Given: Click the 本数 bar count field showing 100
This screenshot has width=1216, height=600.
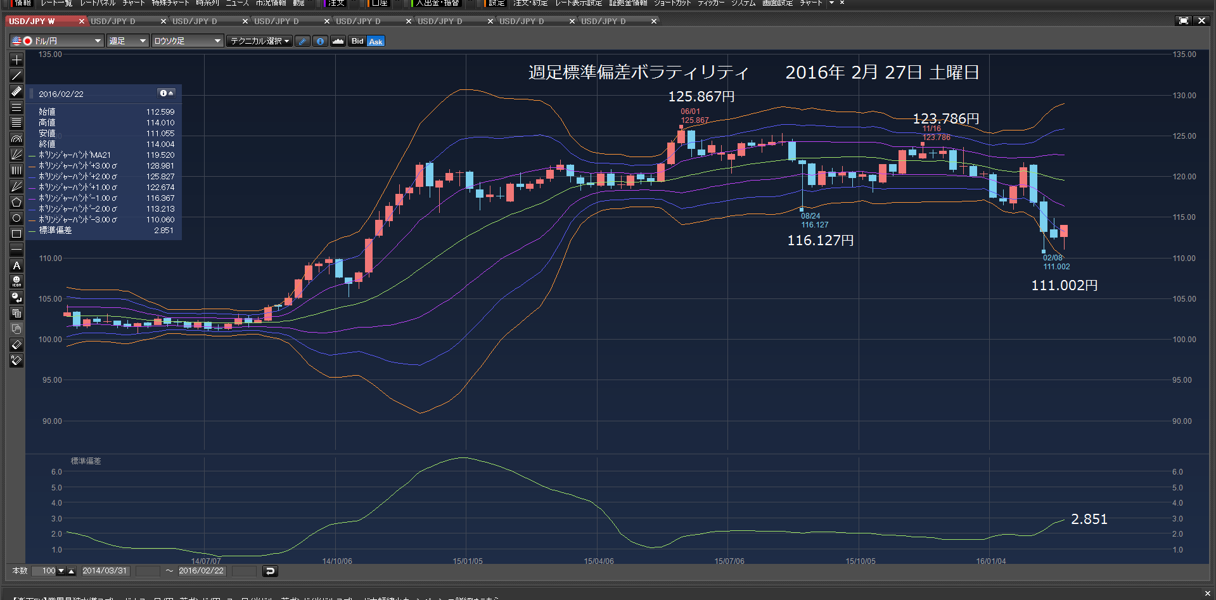Looking at the screenshot, I should [44, 571].
